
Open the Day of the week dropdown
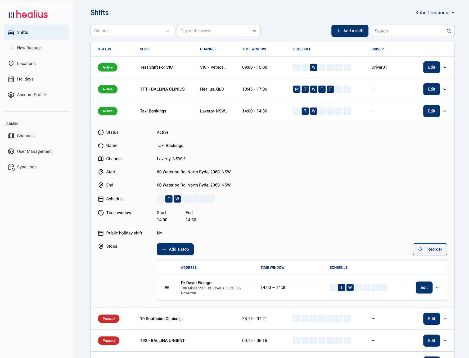(218, 31)
